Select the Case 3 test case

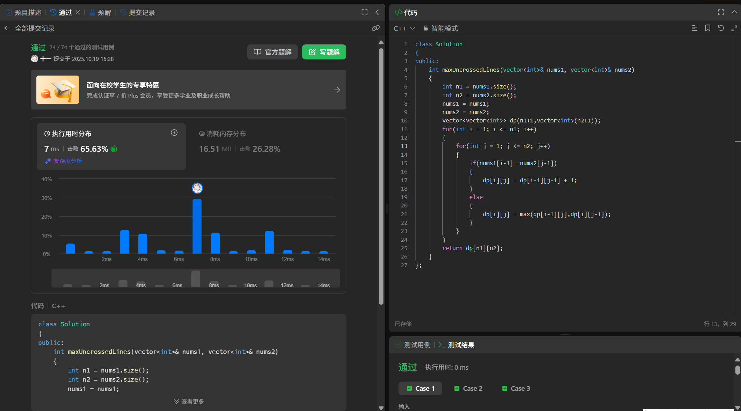tap(516, 388)
